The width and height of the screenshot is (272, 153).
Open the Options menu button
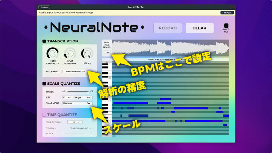[44, 7]
